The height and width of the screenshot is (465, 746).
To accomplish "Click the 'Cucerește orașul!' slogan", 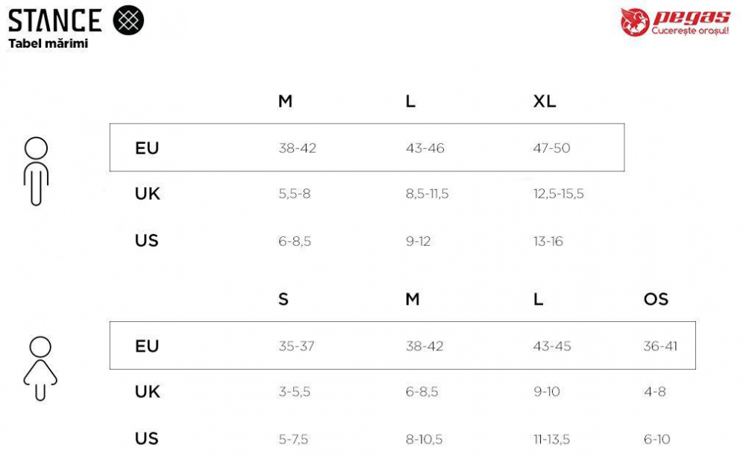I will point(689,31).
